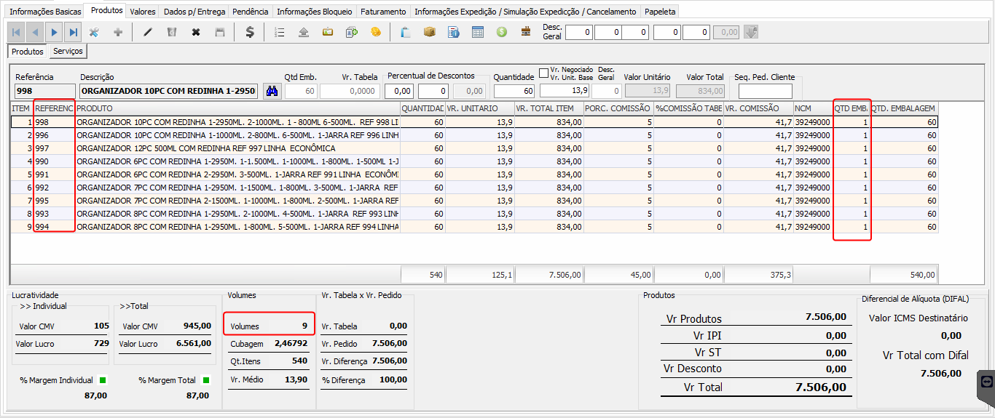Click the binoculars product search icon
Viewport: 995px width, 418px height.
tap(272, 91)
